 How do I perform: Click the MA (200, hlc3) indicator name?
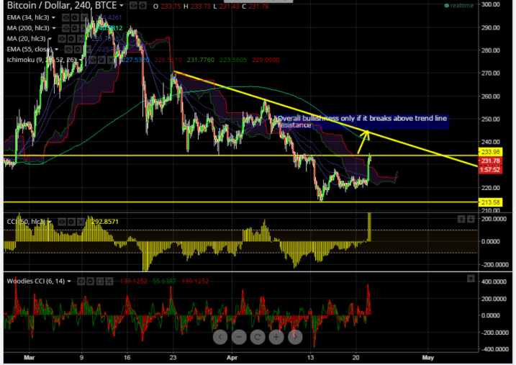tap(28, 28)
